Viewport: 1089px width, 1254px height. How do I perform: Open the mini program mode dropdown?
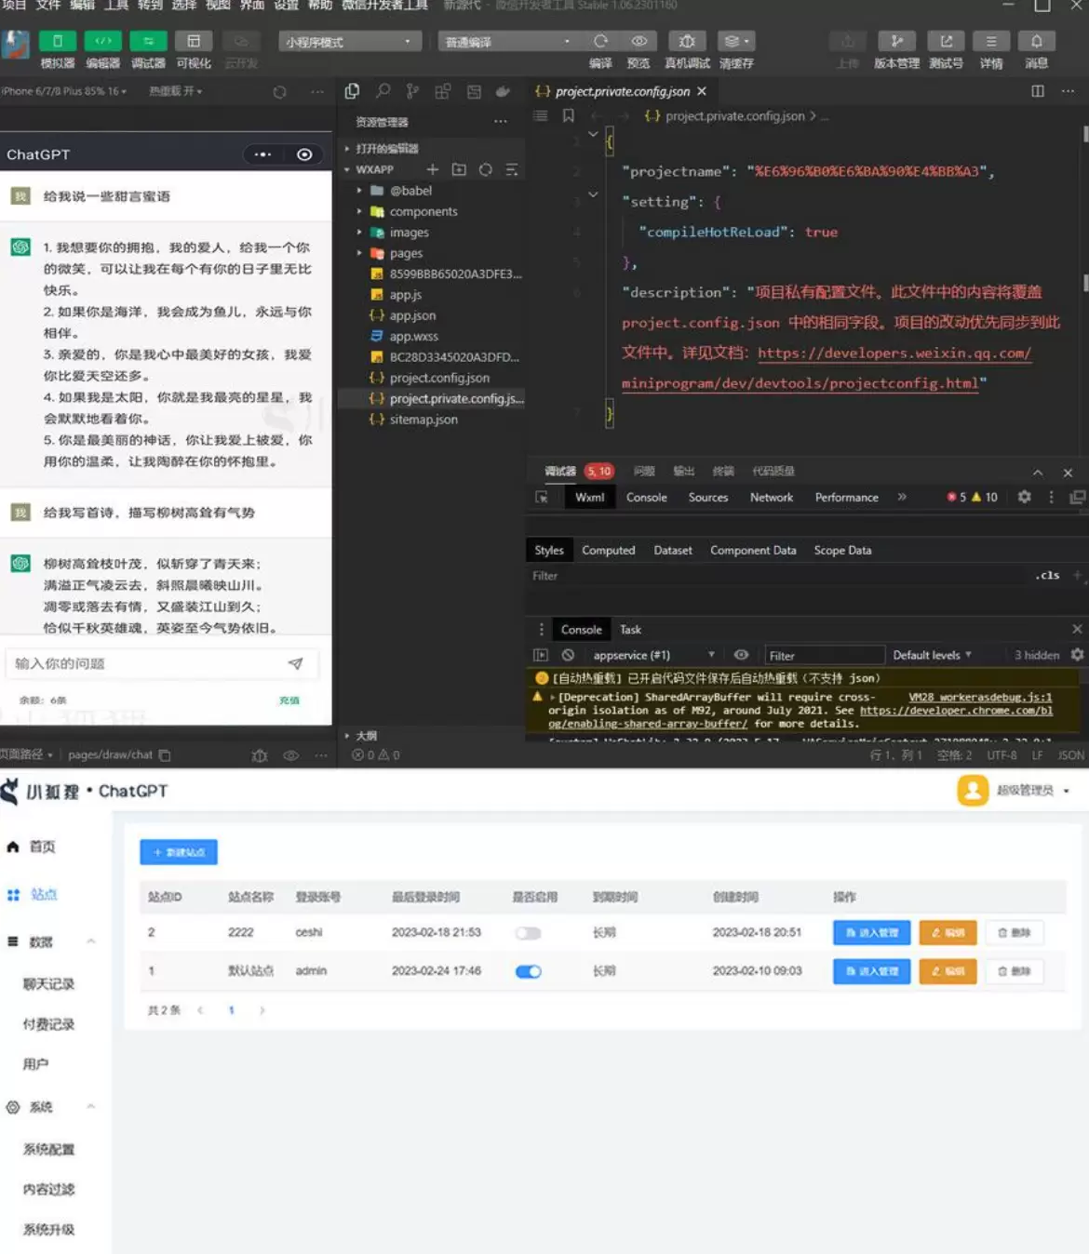tap(350, 42)
